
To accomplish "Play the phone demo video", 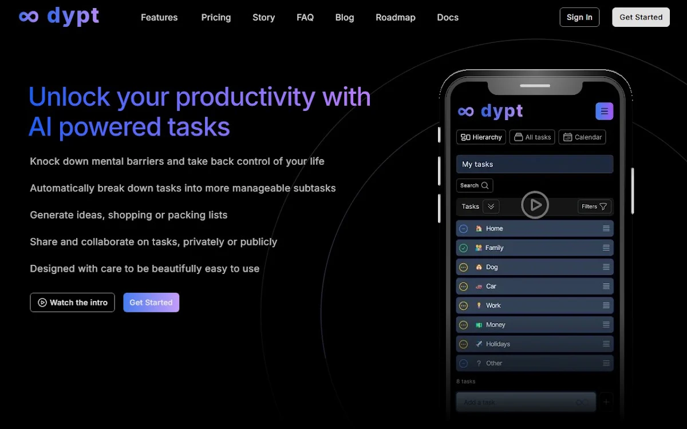I will coord(535,205).
